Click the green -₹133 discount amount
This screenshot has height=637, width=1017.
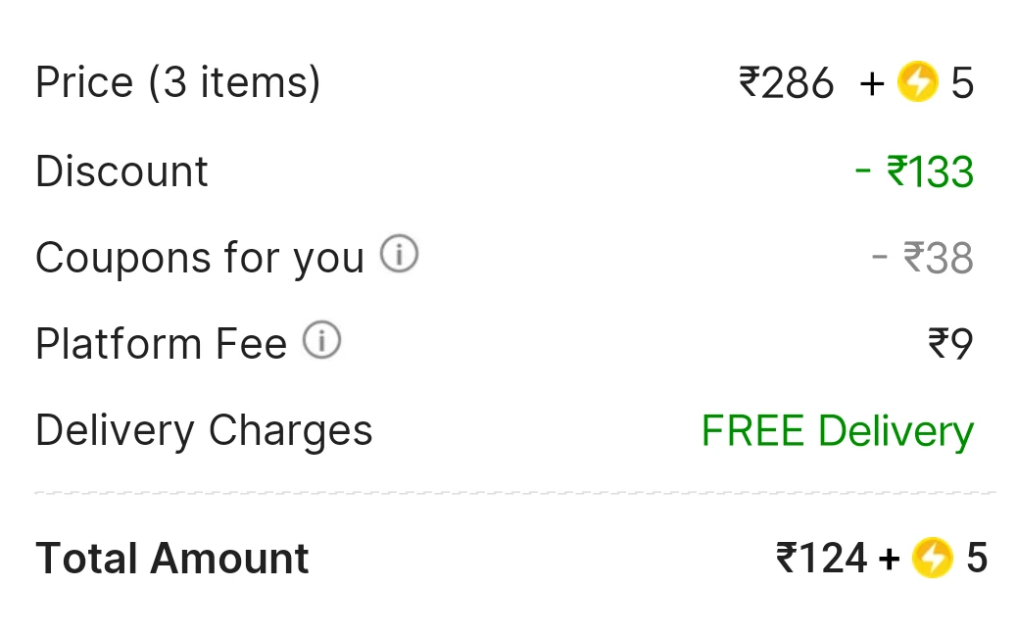pyautogui.click(x=914, y=171)
